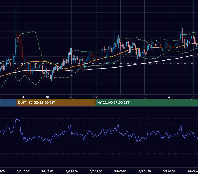198x174 pixels.
Task: Click the 20 hour label on the price chart axis
Action: pos(72,97)
